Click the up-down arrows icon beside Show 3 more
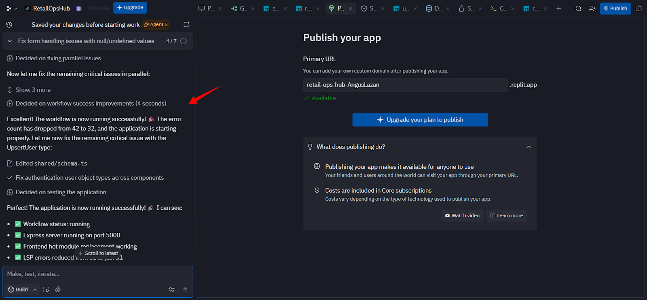Screen dimensions: 647x300 (x=10, y=90)
